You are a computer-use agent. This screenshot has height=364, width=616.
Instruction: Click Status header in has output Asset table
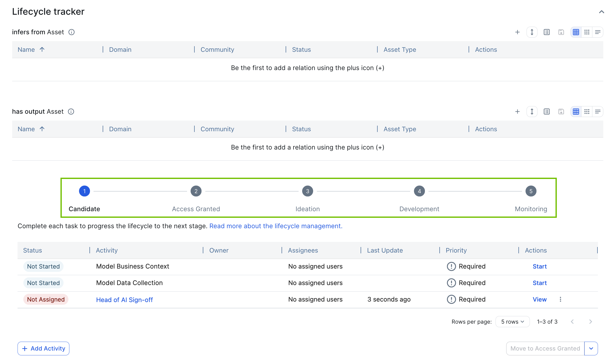(301, 129)
